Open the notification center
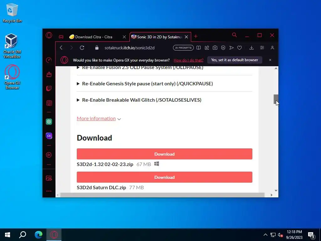321x241 pixels. (311, 235)
